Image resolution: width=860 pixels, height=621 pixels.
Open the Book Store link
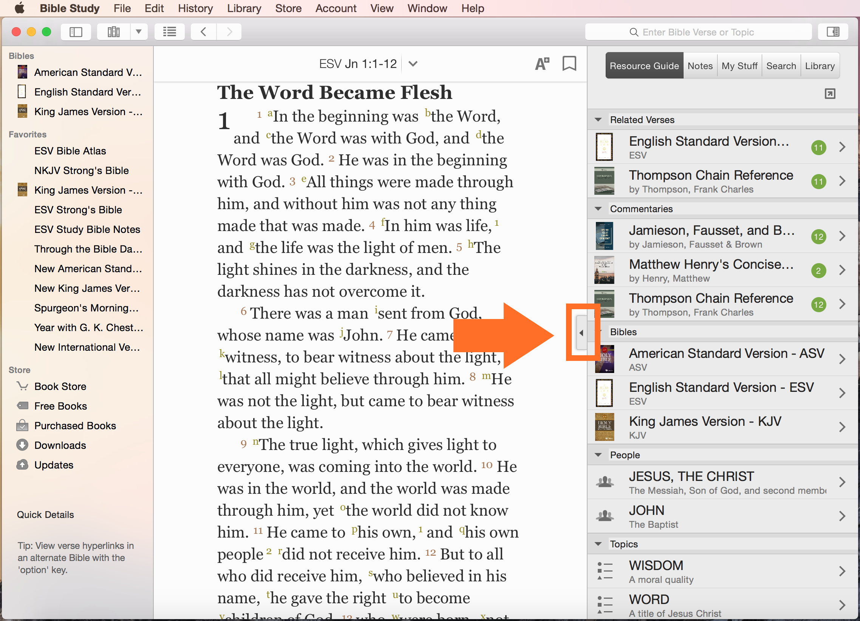[x=60, y=387]
